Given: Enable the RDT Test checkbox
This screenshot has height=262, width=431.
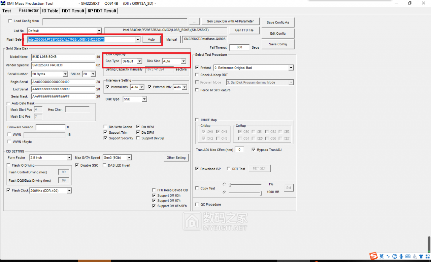Looking at the screenshot, I should pos(229,169).
